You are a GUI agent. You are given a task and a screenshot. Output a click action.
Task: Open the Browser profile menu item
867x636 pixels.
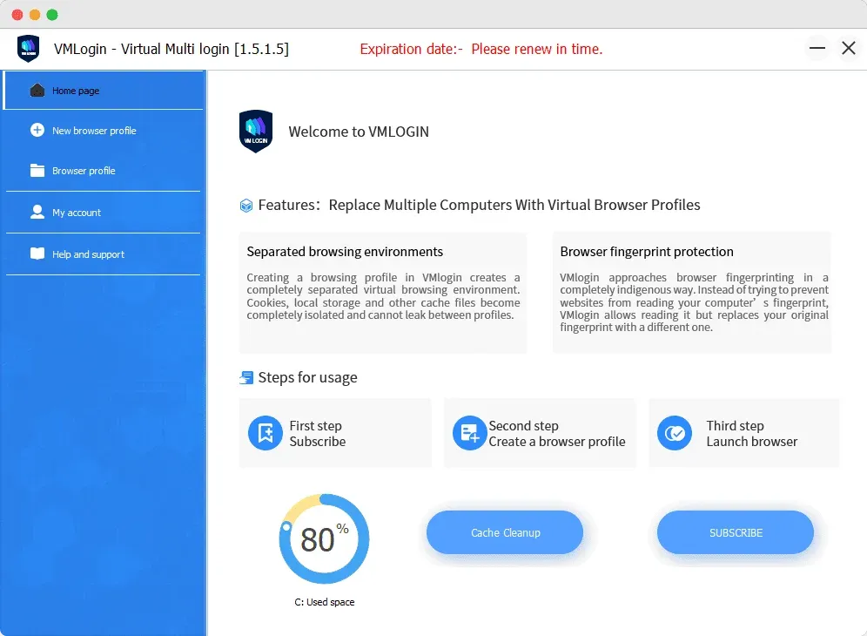point(104,171)
